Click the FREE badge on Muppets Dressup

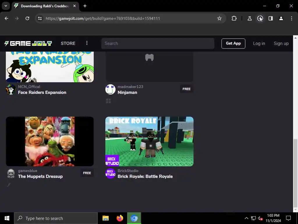(x=87, y=173)
